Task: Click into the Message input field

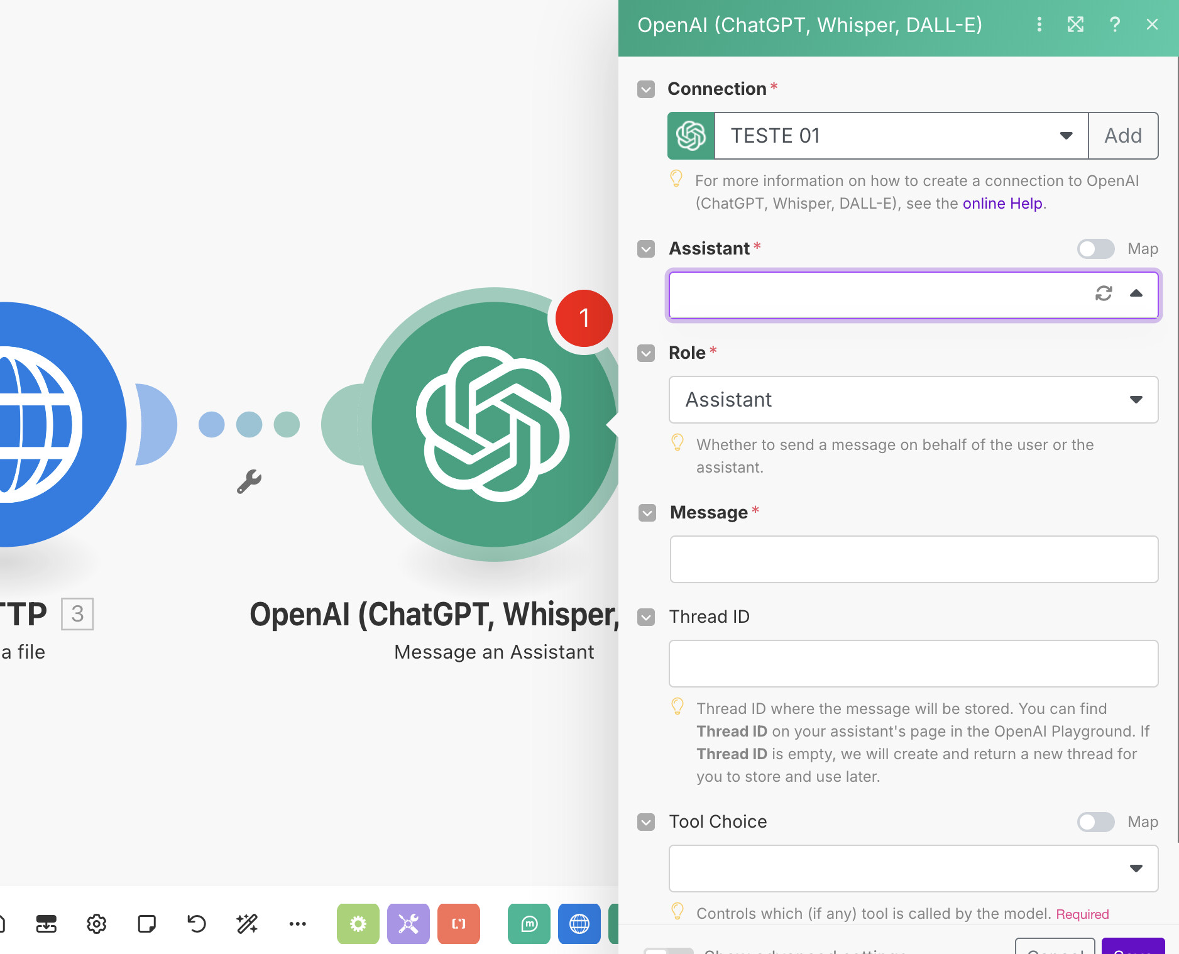Action: click(914, 559)
